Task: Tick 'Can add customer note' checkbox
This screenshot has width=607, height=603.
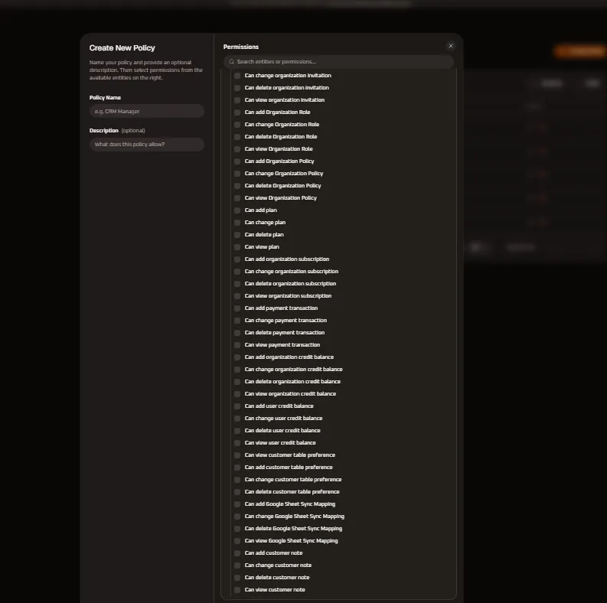Action: (237, 553)
